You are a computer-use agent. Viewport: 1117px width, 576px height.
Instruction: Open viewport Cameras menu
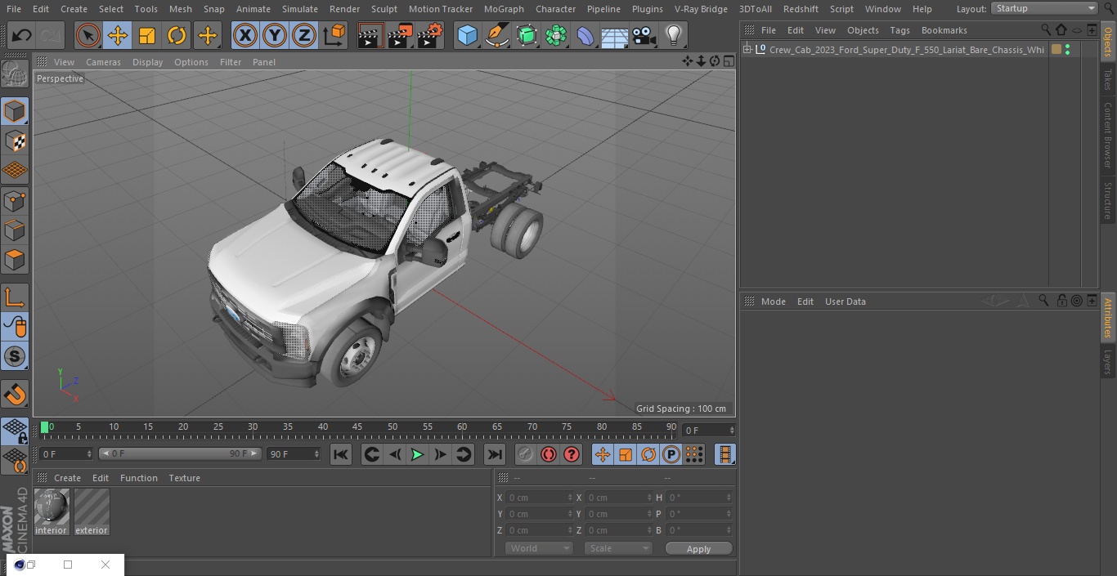click(103, 62)
